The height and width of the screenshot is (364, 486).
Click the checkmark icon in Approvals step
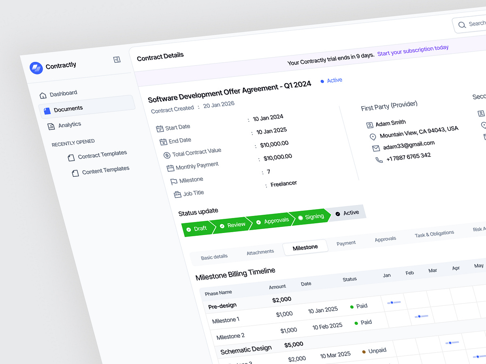pyautogui.click(x=258, y=222)
